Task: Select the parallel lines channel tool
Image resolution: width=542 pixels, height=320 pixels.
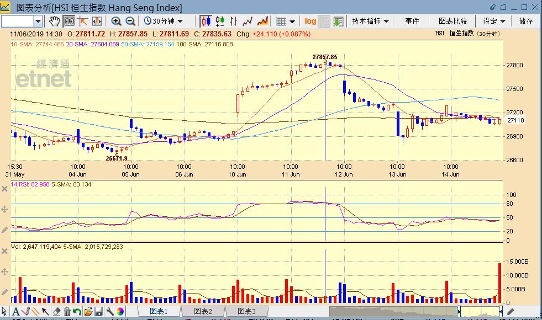Action: [35, 311]
